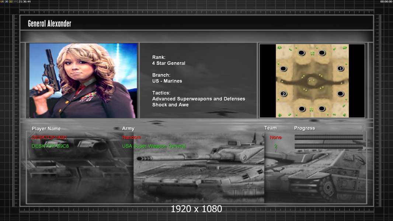
Task: Click the General Alexander portrait image
Action: (83, 80)
